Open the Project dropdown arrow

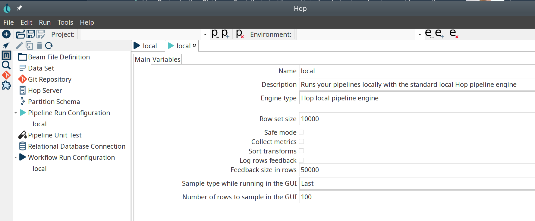click(205, 34)
